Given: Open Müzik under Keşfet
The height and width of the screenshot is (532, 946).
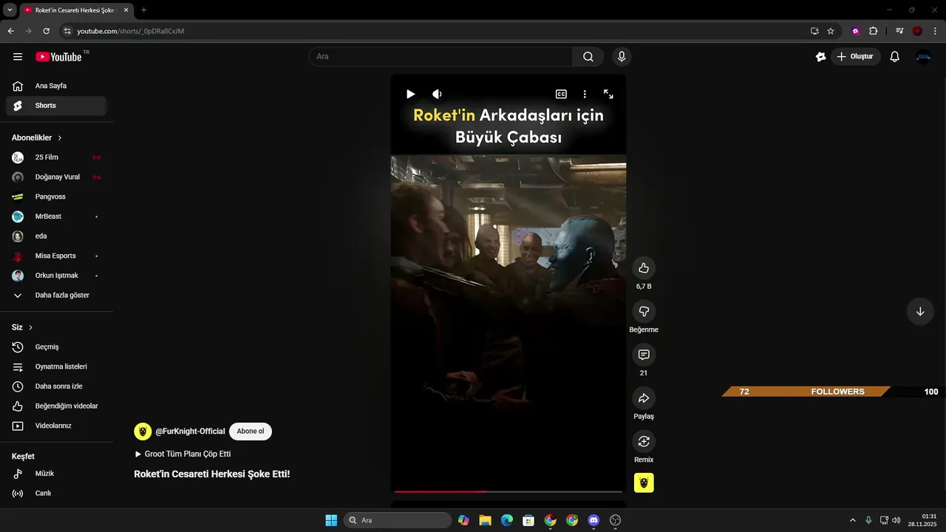Looking at the screenshot, I should (56, 474).
